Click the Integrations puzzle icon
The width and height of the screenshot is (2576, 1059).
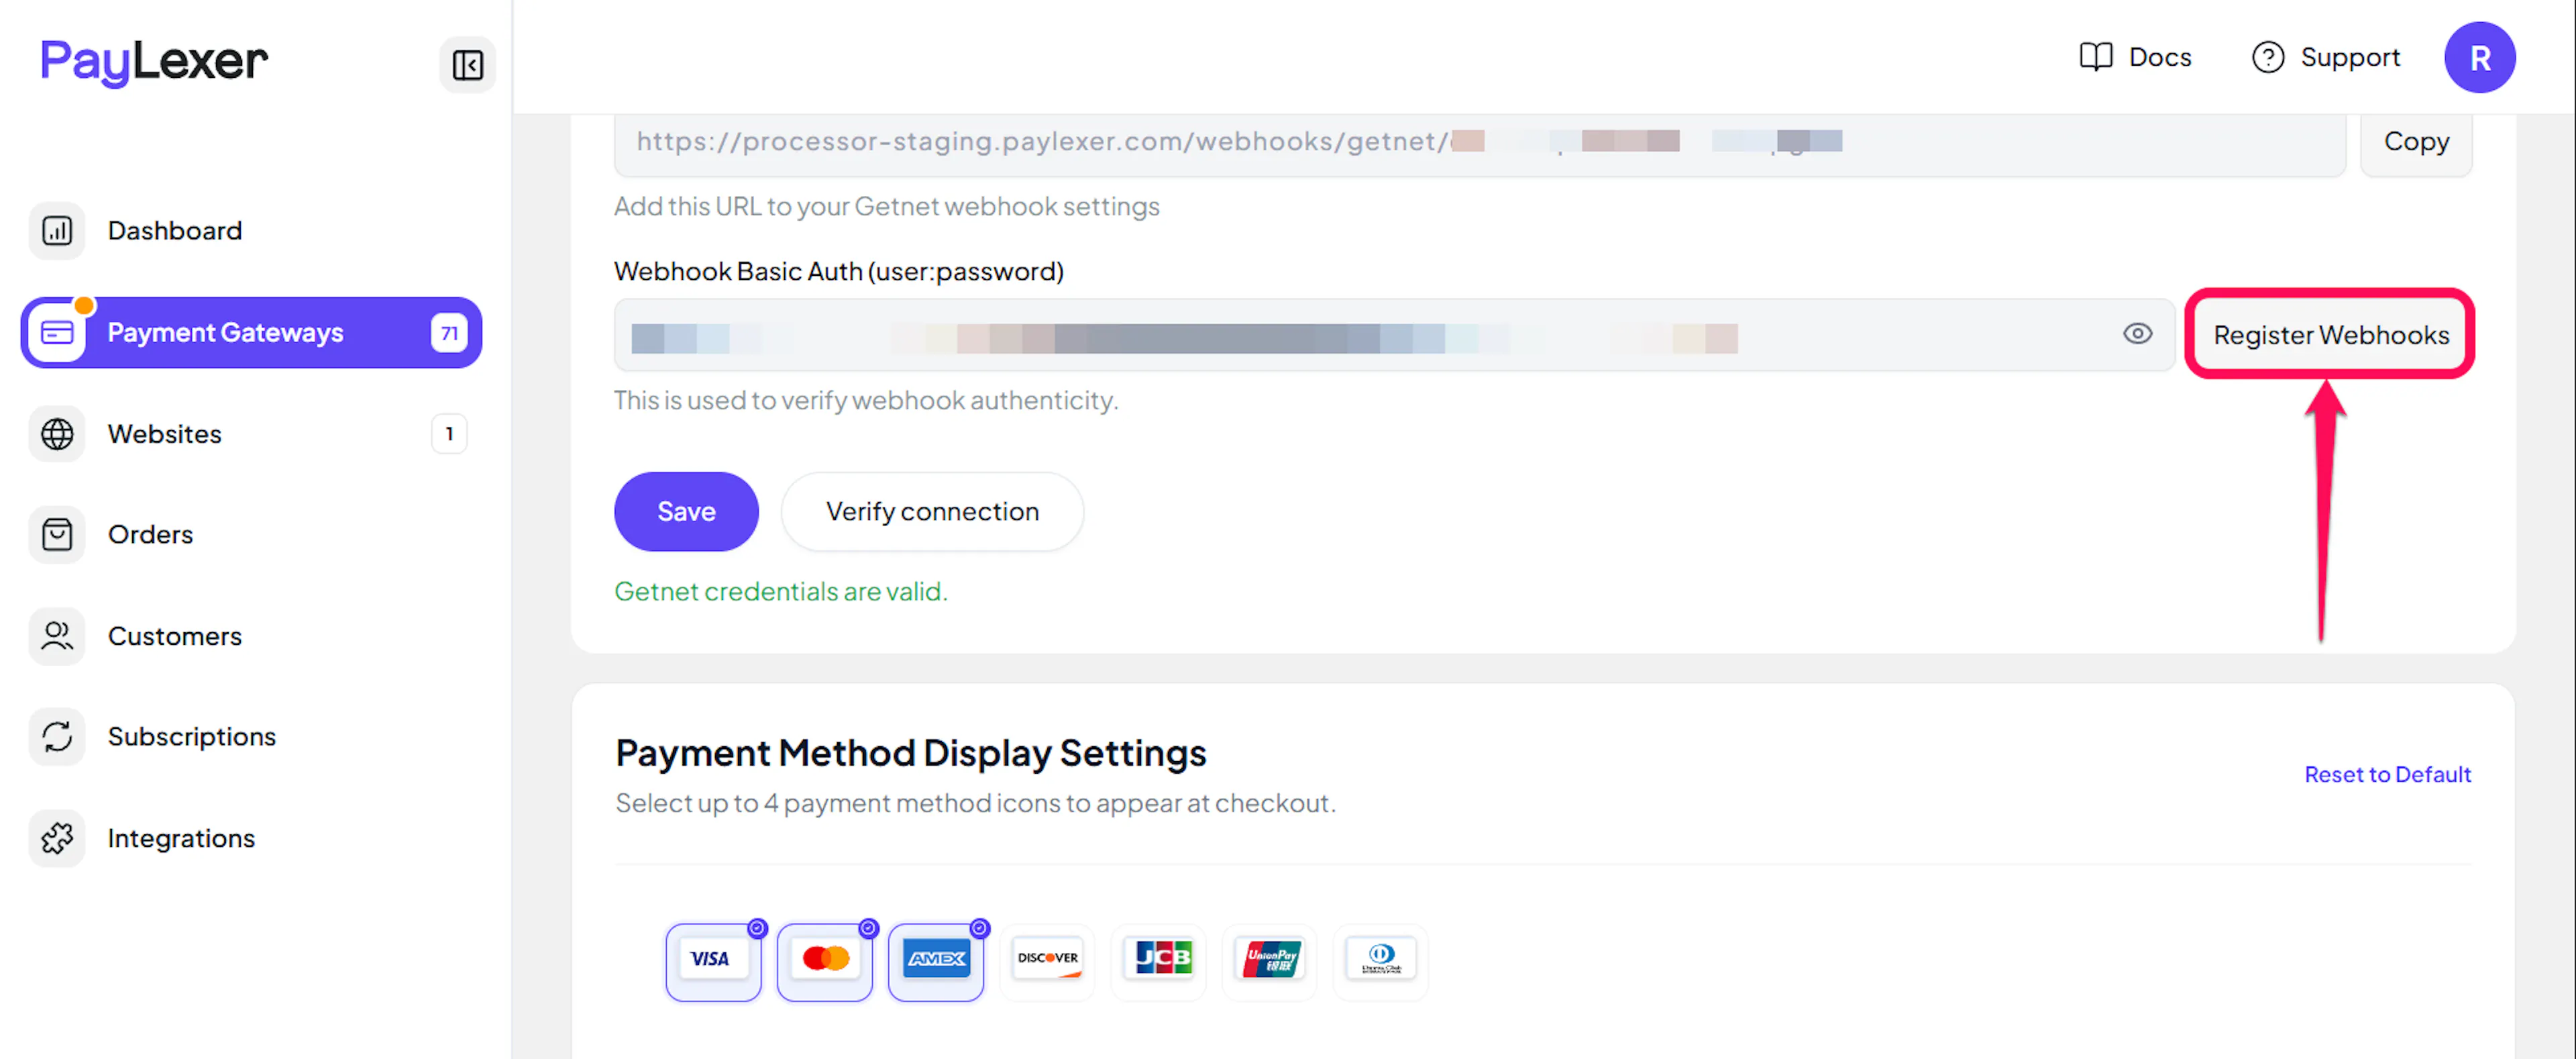click(x=57, y=838)
